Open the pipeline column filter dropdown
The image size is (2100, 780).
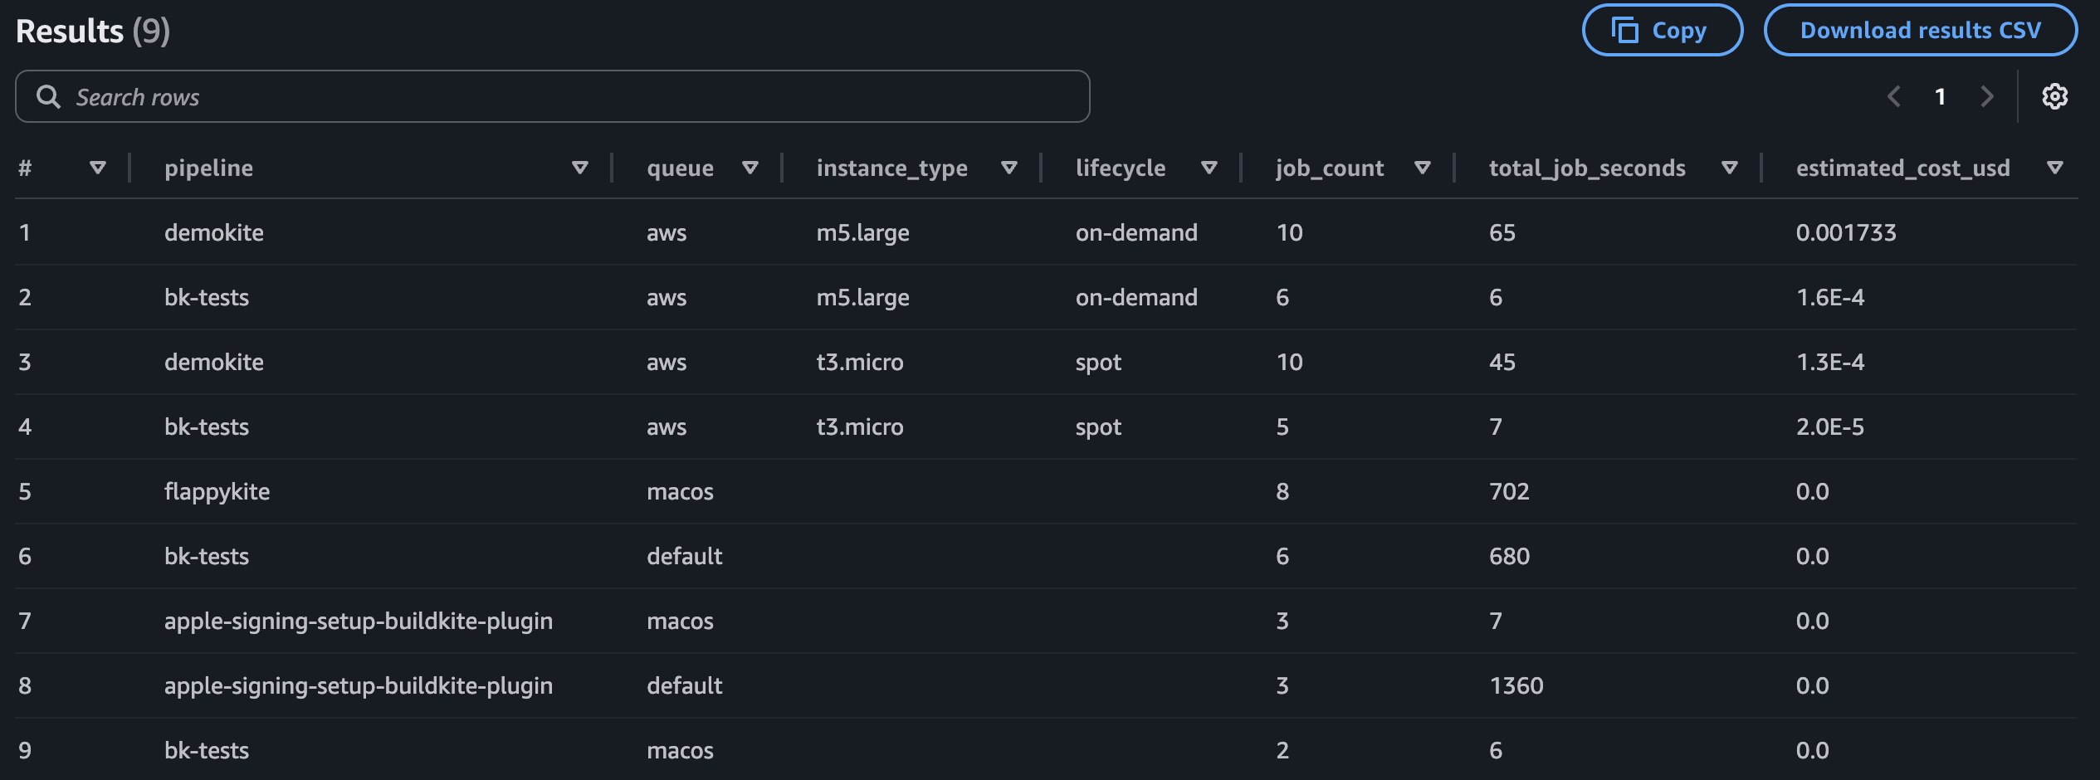580,168
